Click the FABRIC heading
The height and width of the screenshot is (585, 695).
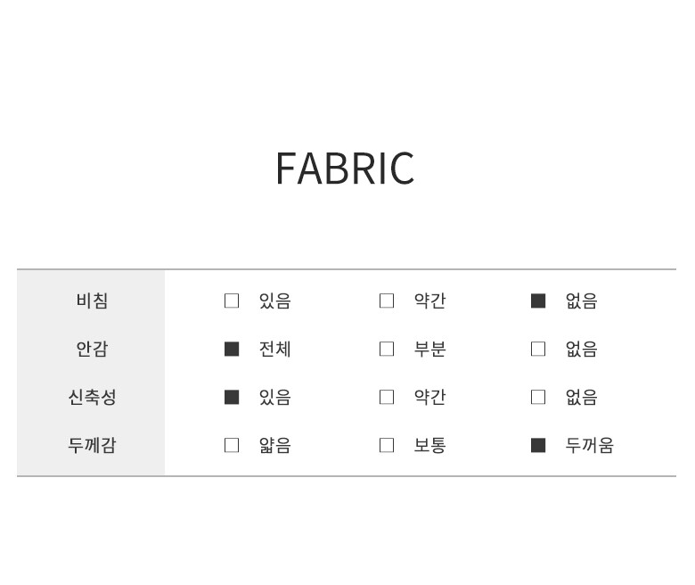(x=345, y=169)
